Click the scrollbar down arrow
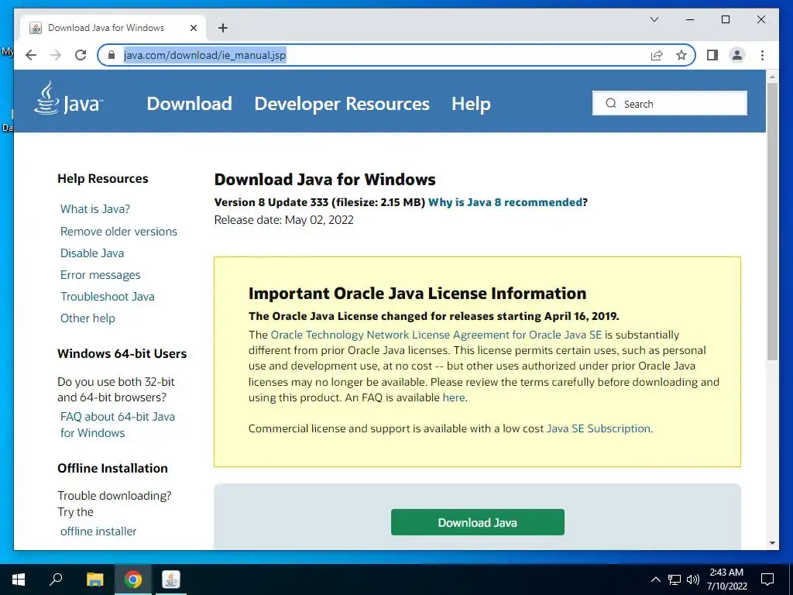The height and width of the screenshot is (595, 793). pos(772,543)
